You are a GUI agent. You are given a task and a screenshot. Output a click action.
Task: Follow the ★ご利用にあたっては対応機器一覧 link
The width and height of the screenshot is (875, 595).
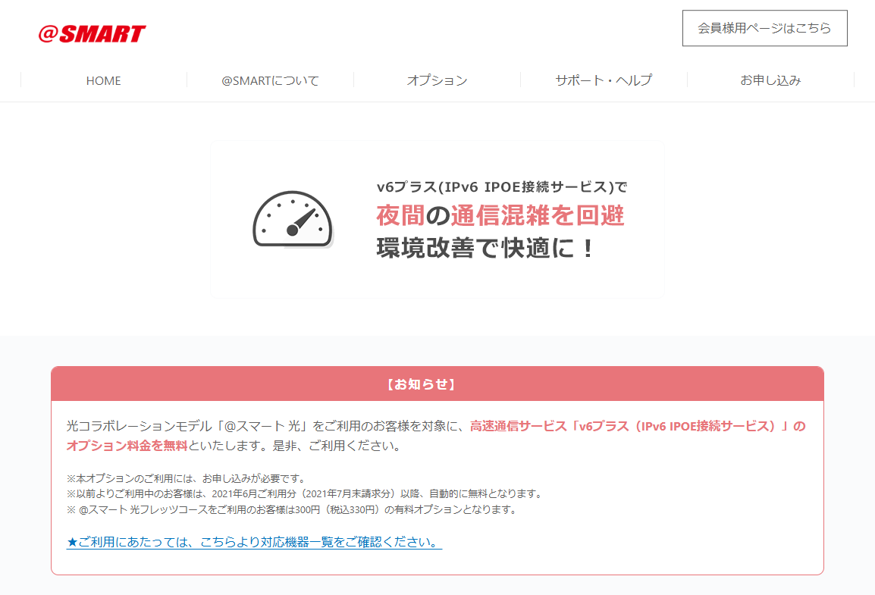click(254, 542)
